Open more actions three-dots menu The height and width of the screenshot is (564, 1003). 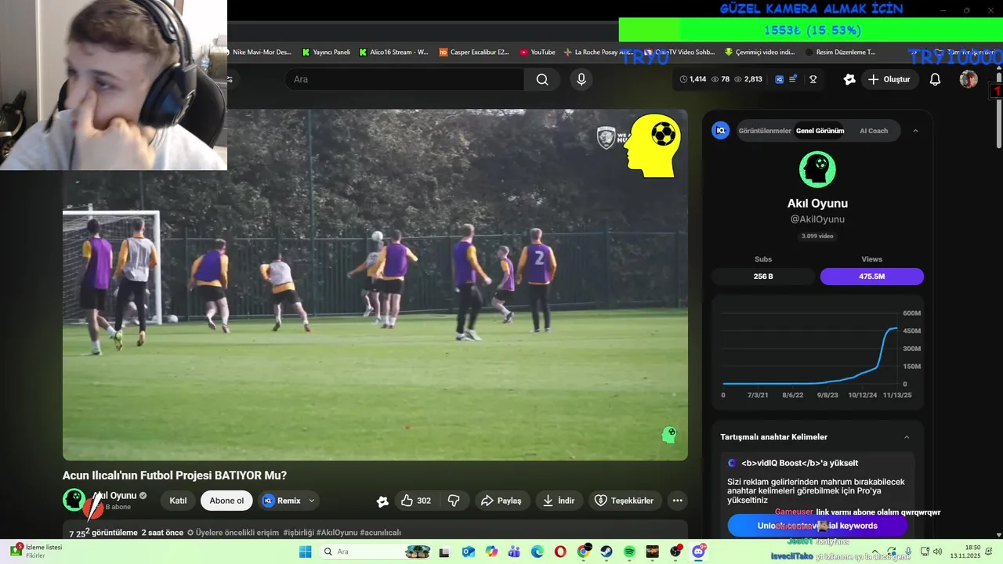coord(677,501)
